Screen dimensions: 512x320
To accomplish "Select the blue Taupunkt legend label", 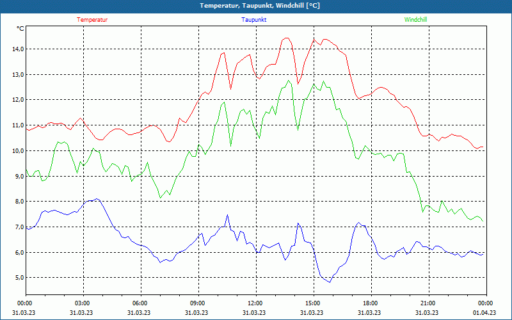I will point(253,20).
